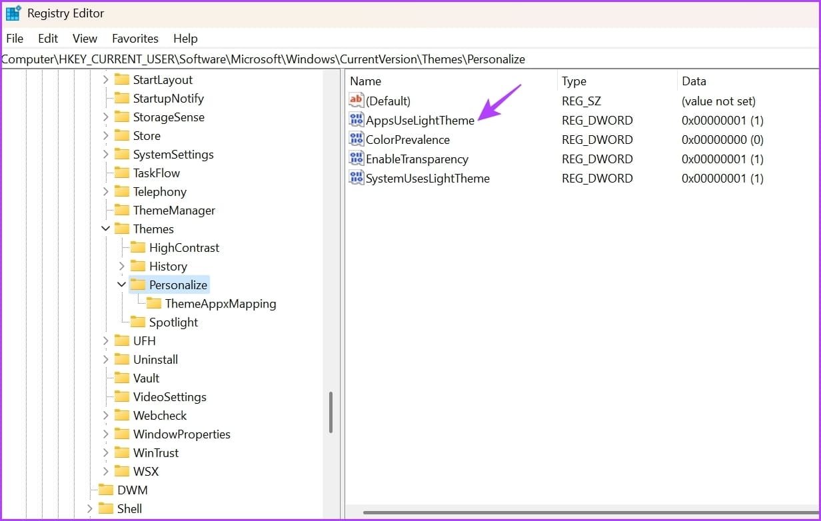
Task: Click the open Personalize folder icon
Action: click(x=138, y=284)
